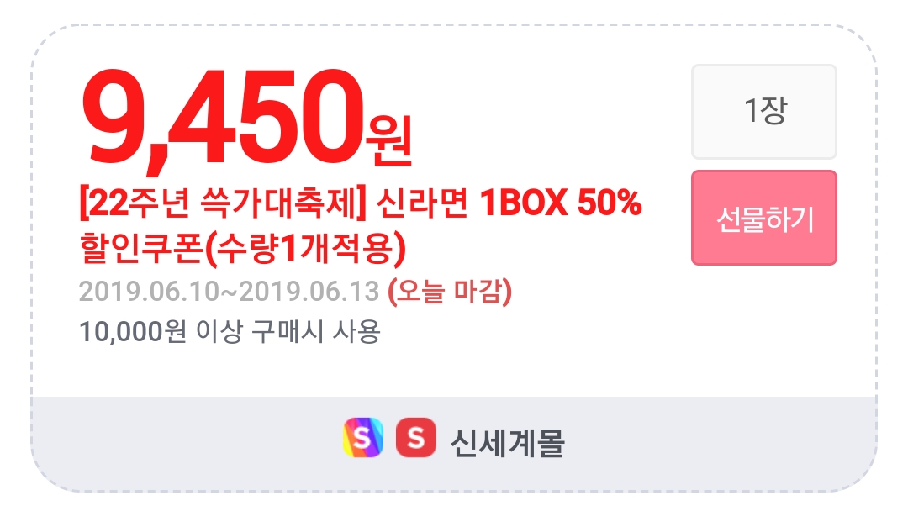Click the 이상 구매시 사용 condition text
The height and width of the screenshot is (527, 908).
tap(288, 332)
